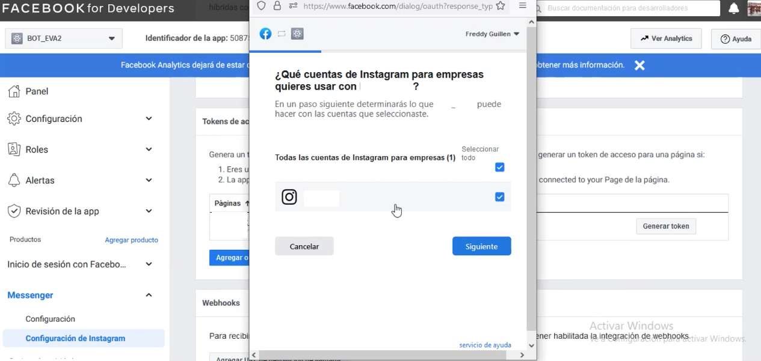Open the BOT_EVA2 app selector dropdown
Screen dimensions: 761x361
coord(64,38)
